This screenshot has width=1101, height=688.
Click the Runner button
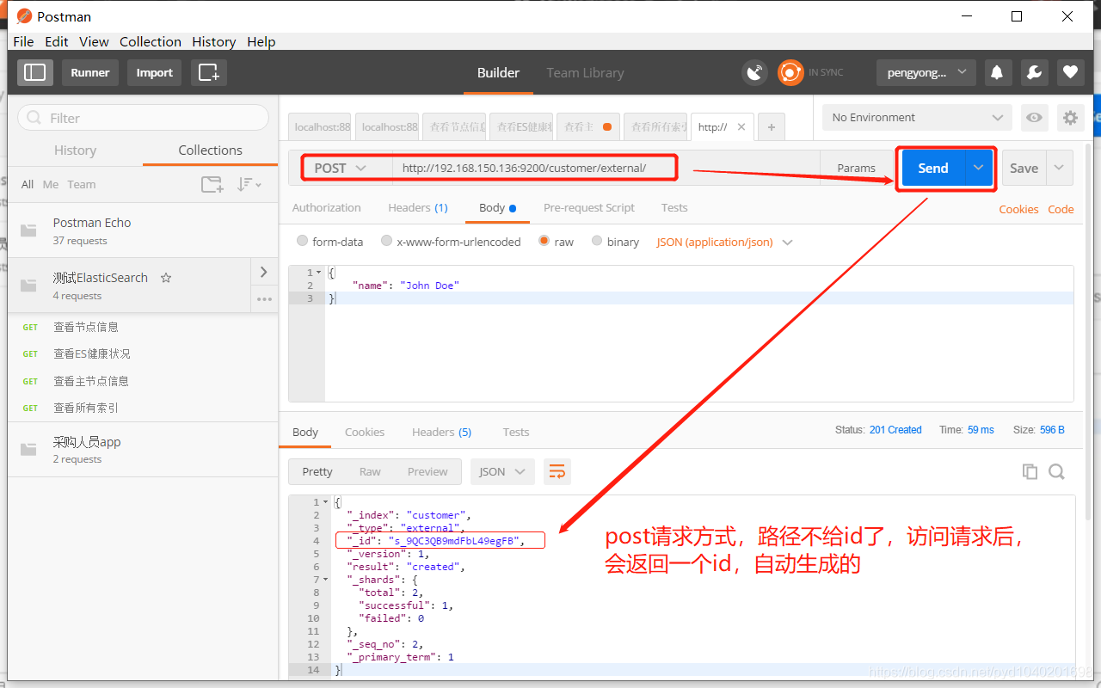click(90, 72)
